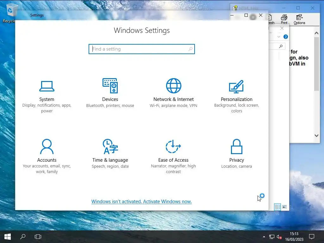Show hidden system tray icons
The width and height of the screenshot is (324, 243).
(264, 237)
